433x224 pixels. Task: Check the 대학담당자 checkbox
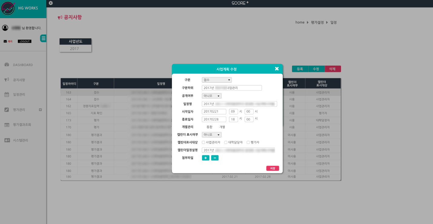pos(226,142)
